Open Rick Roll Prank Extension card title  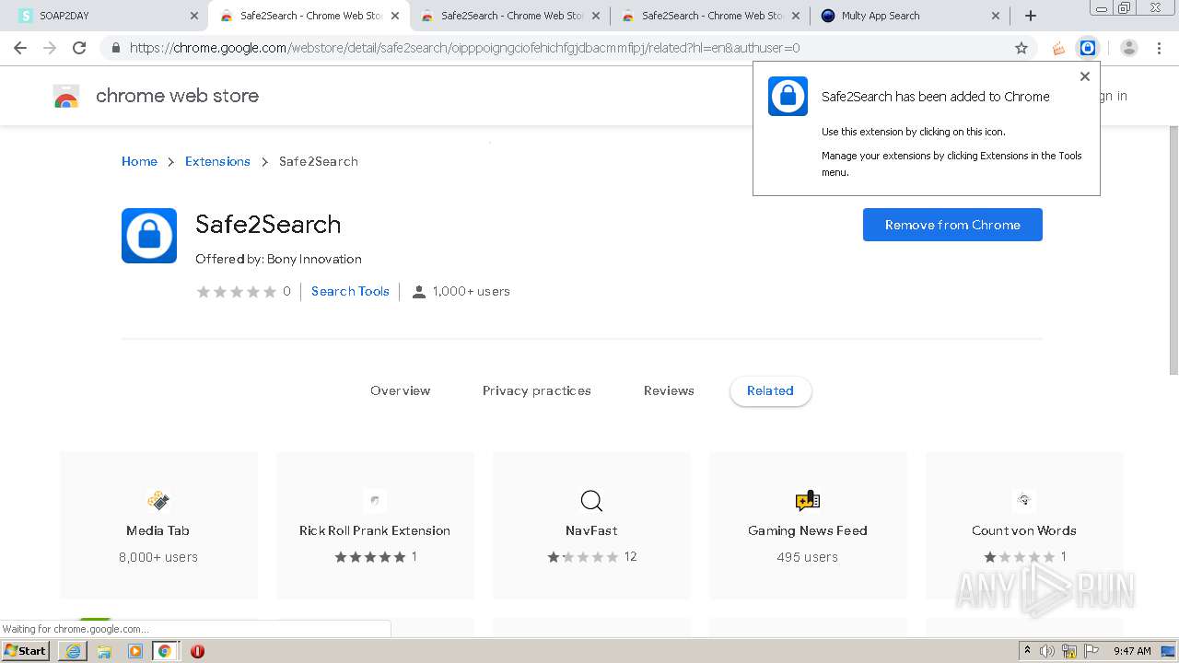[x=375, y=530]
